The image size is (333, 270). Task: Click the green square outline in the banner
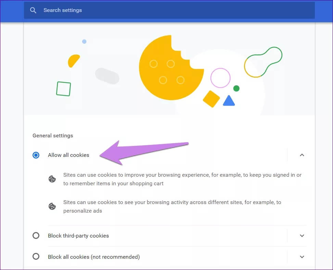(63, 89)
